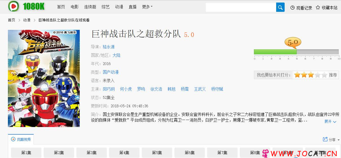Open the watch history clock icon
The height and width of the screenshot is (158, 341).
click(293, 8)
